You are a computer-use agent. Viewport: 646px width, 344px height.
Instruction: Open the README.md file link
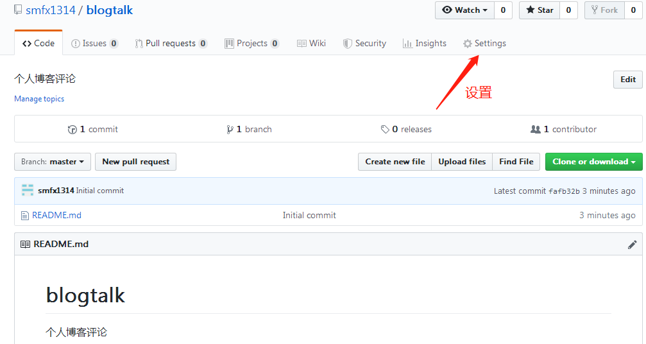point(57,215)
